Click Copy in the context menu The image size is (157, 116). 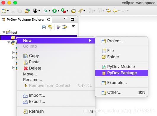coord(56,56)
